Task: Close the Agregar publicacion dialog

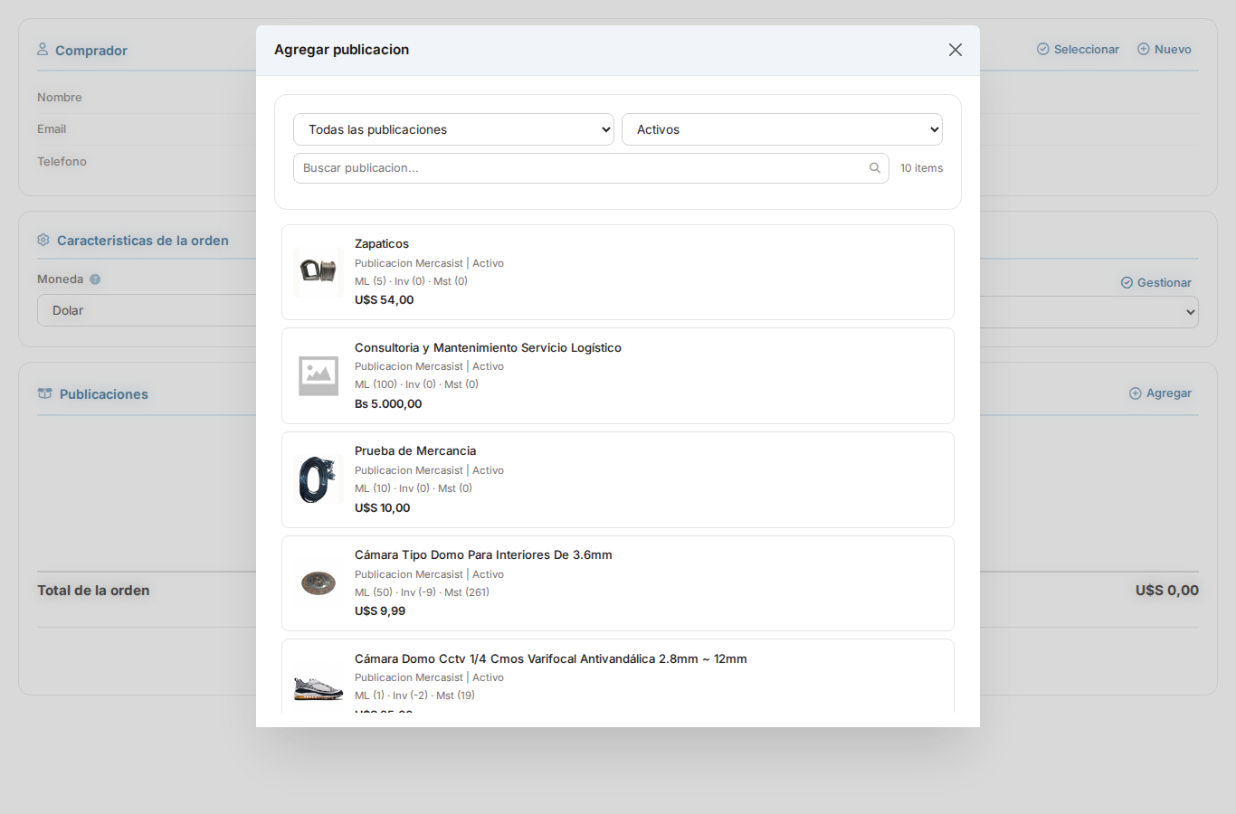Action: pyautogui.click(x=955, y=50)
